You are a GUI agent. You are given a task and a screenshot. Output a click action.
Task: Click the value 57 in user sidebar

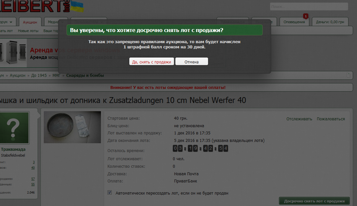pyautogui.click(x=33, y=179)
